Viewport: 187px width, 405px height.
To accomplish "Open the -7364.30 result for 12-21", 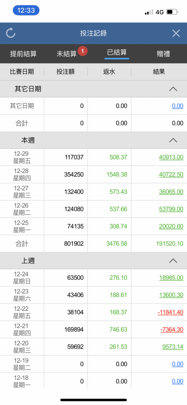I will 172,330.
